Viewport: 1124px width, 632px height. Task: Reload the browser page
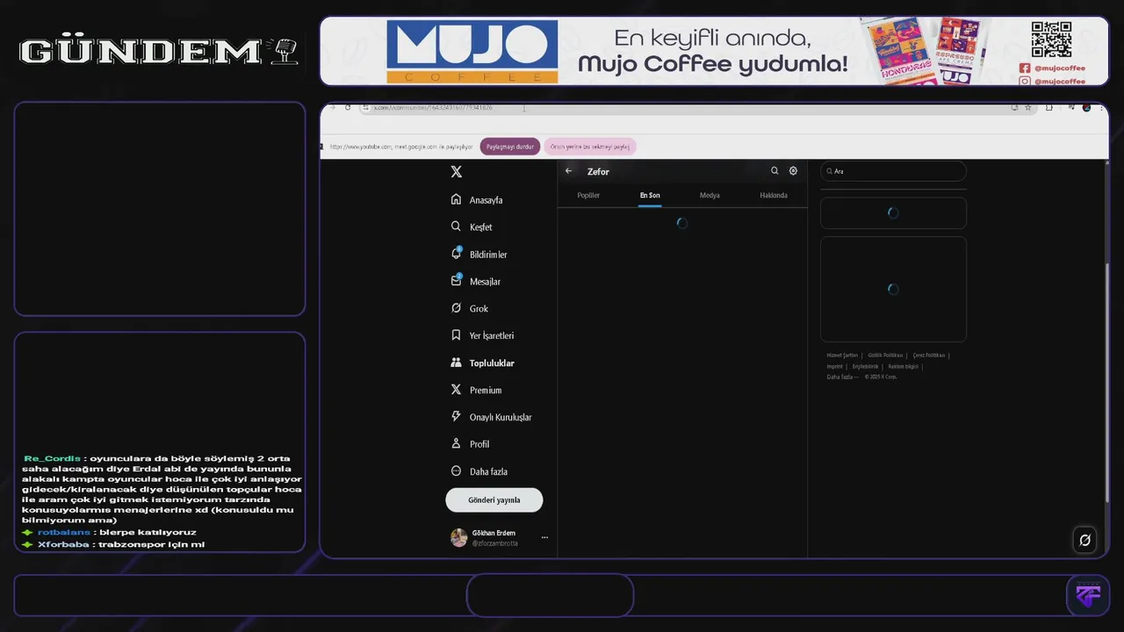click(x=348, y=107)
